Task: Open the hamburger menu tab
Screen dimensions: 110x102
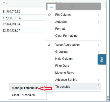Action: click(x=52, y=7)
